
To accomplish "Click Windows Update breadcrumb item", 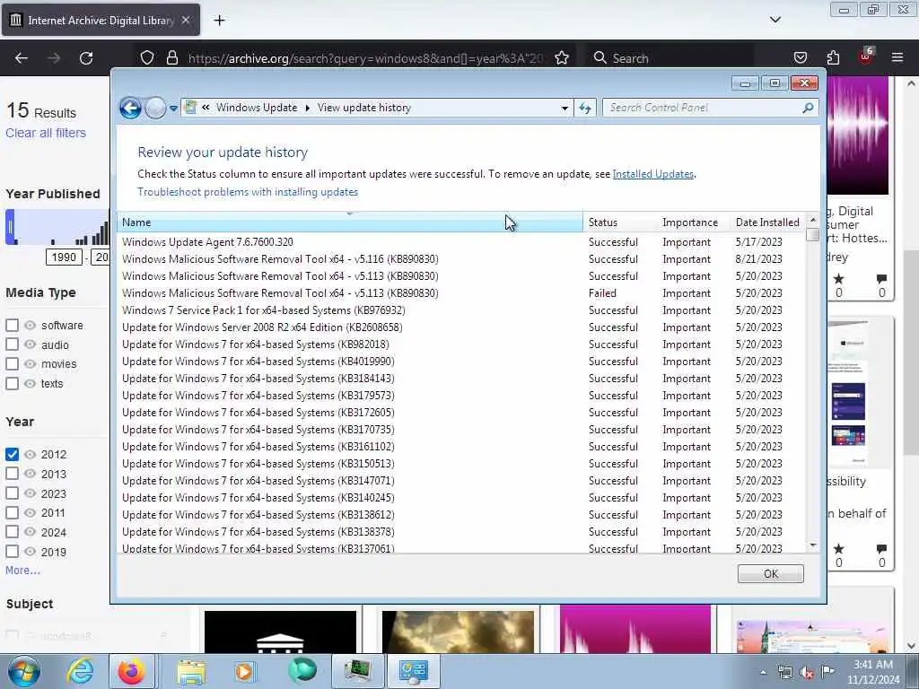I will [x=257, y=108].
